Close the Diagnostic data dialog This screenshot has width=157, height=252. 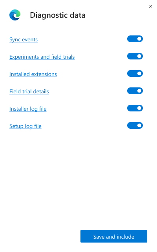(x=151, y=6)
